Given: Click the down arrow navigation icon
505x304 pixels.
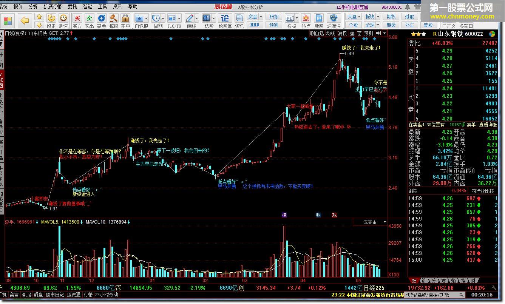Looking at the screenshot, I should click(39, 25).
